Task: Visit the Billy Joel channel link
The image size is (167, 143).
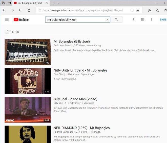Action: tap(58, 103)
